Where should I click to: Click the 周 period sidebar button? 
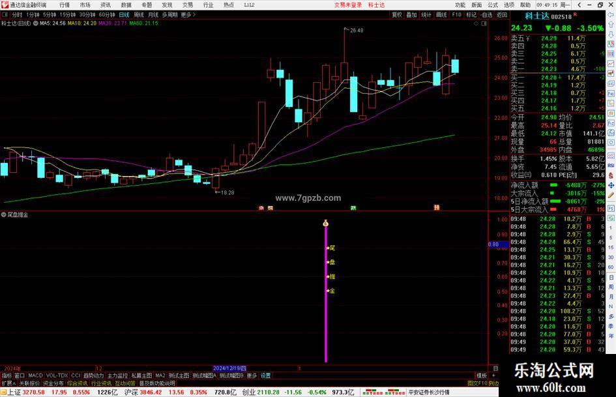(x=611, y=287)
